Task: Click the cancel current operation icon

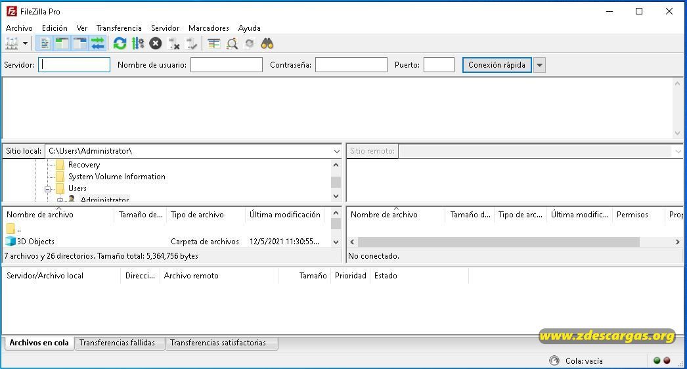Action: point(156,43)
